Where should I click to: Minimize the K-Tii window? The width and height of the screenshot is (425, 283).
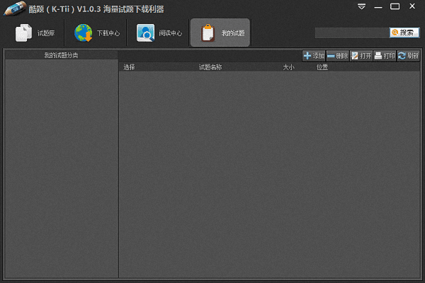tap(379, 7)
